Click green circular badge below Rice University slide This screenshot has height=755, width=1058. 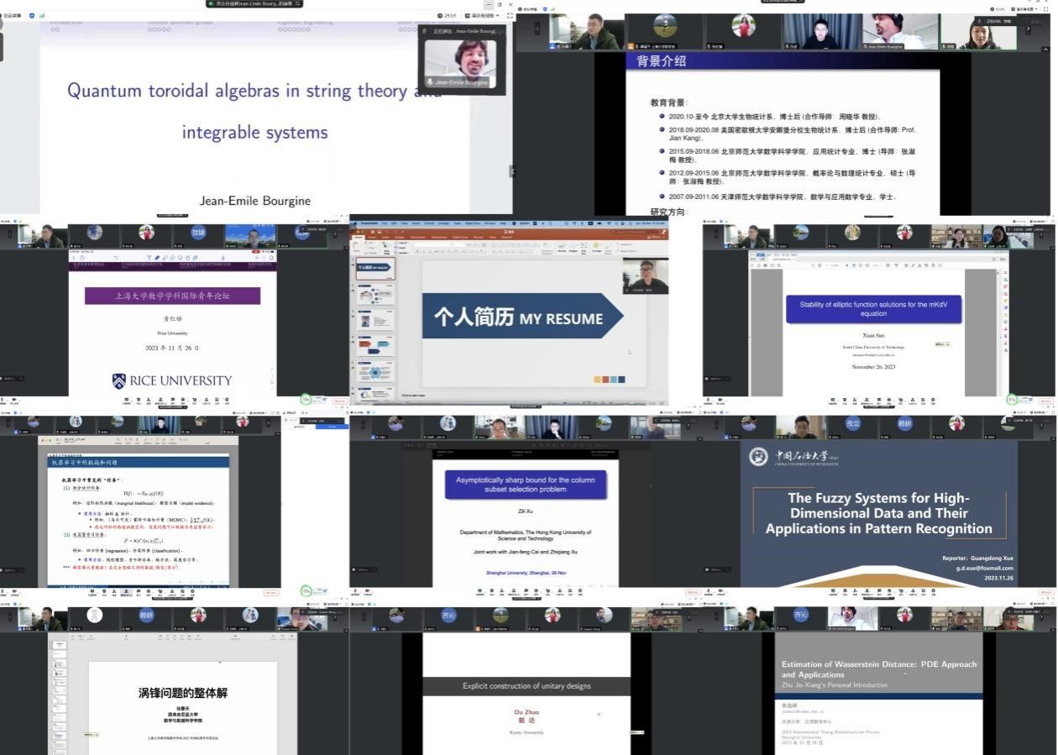coord(306,400)
